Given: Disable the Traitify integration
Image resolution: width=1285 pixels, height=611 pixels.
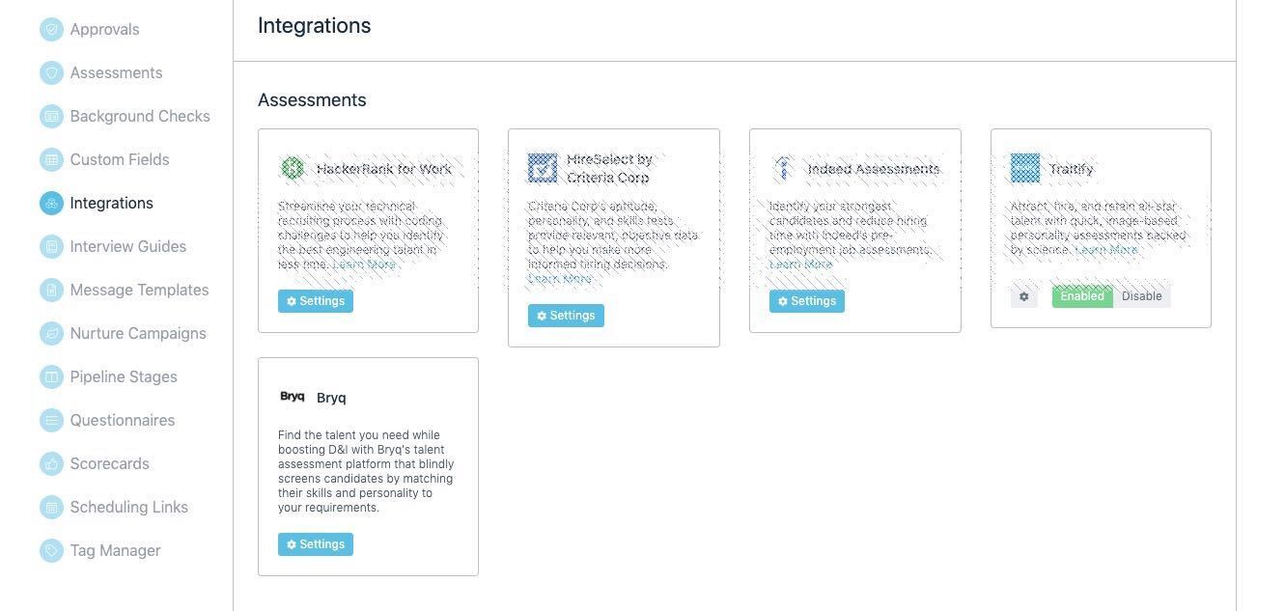Looking at the screenshot, I should pyautogui.click(x=1141, y=296).
